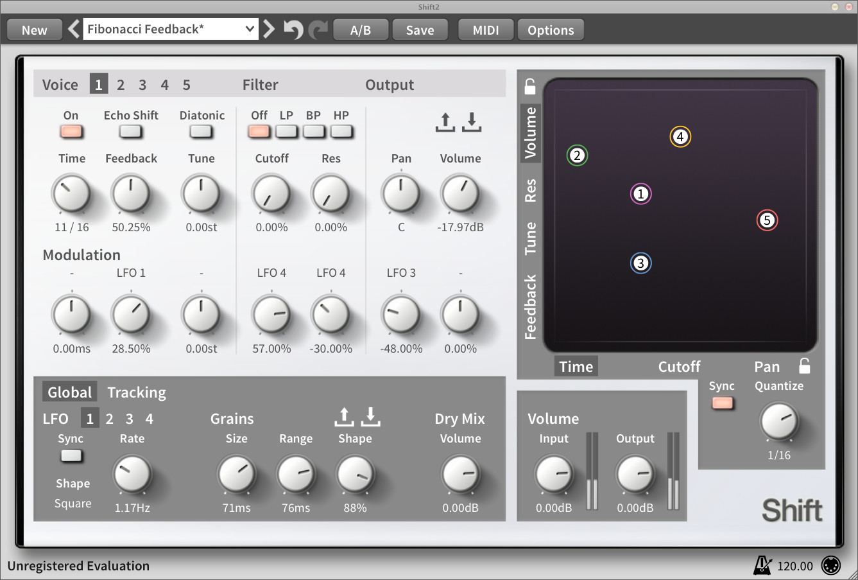Click the Save button
858x580 pixels.
coord(420,29)
